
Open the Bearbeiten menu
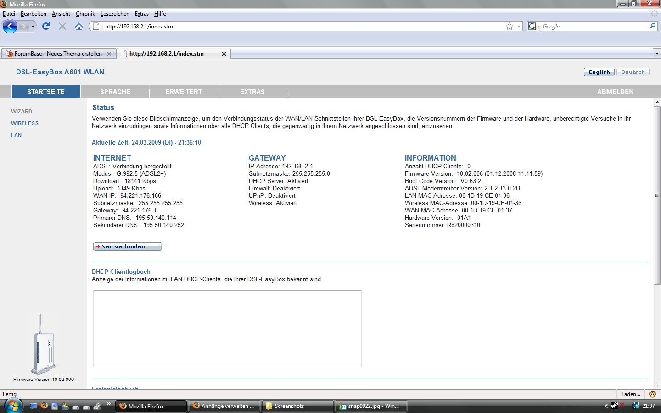coord(33,14)
